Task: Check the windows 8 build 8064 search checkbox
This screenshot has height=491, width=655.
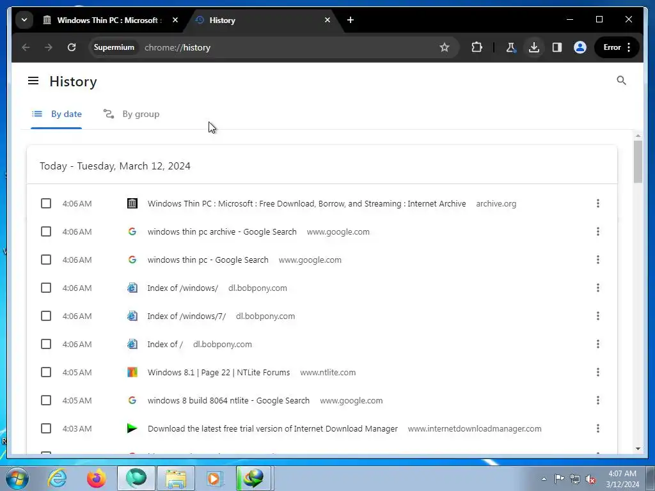Action: coord(46,400)
